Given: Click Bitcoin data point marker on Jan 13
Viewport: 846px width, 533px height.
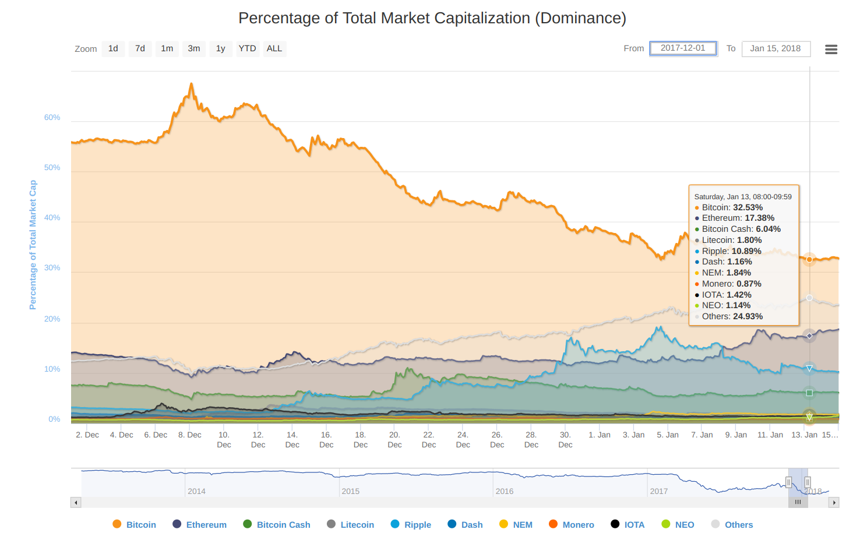Looking at the screenshot, I should [809, 259].
